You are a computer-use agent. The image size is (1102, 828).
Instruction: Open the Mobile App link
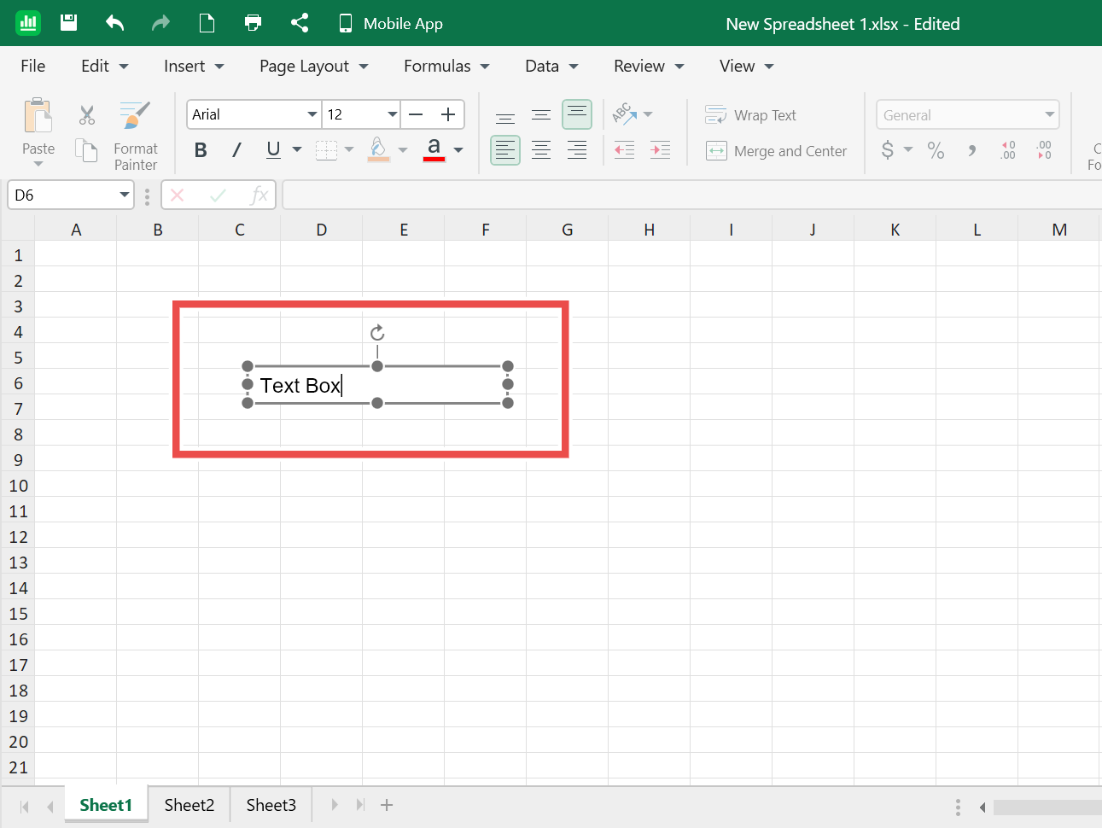click(x=390, y=23)
